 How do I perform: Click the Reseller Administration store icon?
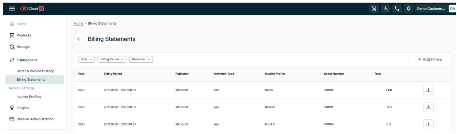11,119
